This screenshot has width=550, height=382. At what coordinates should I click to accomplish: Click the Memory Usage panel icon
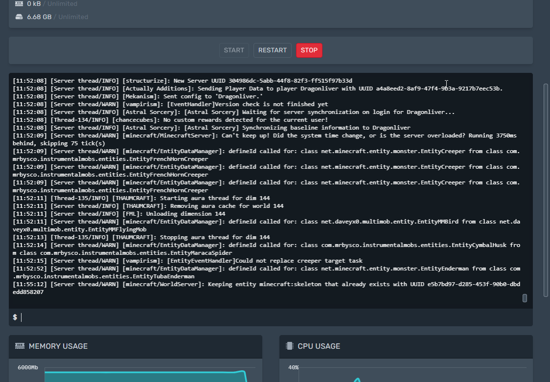(x=20, y=346)
